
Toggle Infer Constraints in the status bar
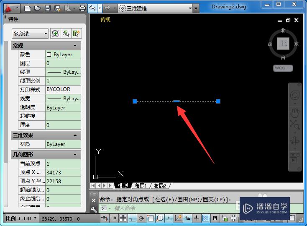point(105,218)
